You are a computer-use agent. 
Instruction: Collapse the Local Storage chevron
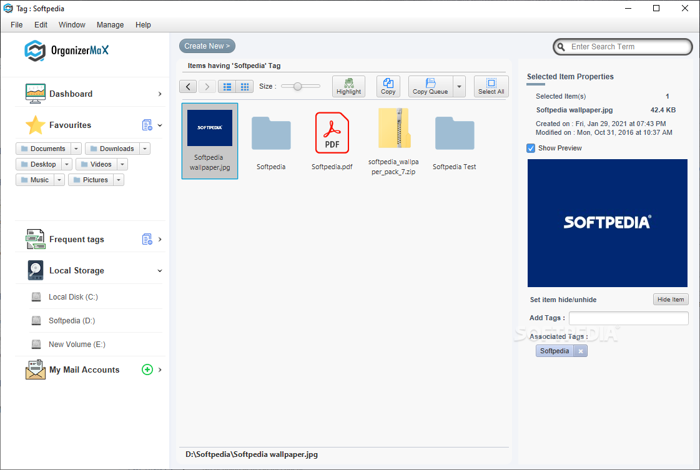pos(160,271)
